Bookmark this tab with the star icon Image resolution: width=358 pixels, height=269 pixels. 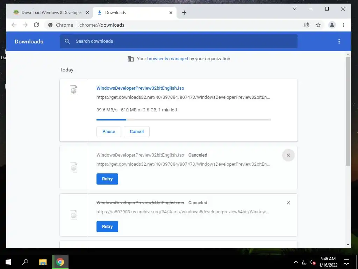click(x=318, y=25)
